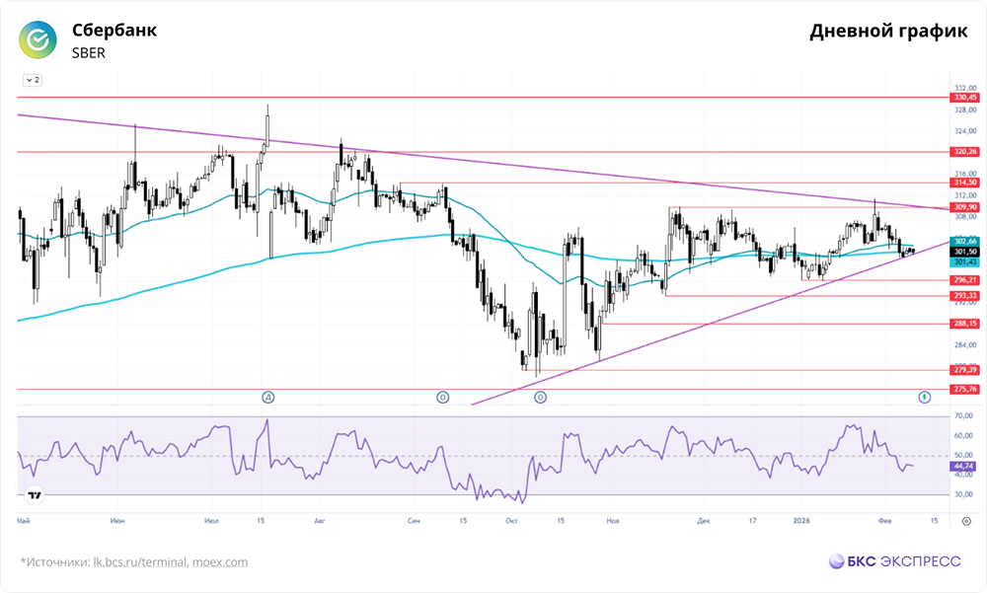Click the 284,00 price scale label

click(x=965, y=345)
